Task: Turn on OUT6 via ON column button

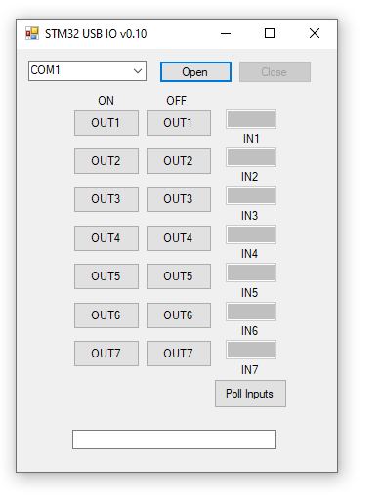Action: tap(106, 315)
